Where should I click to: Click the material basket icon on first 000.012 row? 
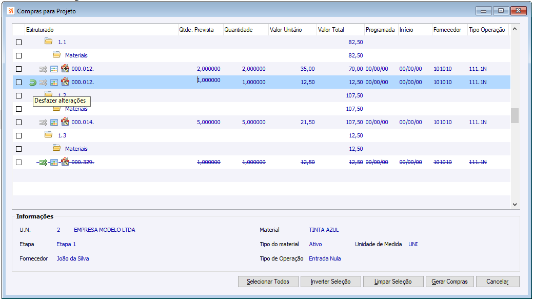pos(65,68)
